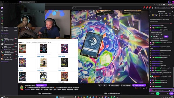This screenshot has height=98, width=174.
Task: Expand the Anknüpfen dropdown arrow
Action: [46, 85]
